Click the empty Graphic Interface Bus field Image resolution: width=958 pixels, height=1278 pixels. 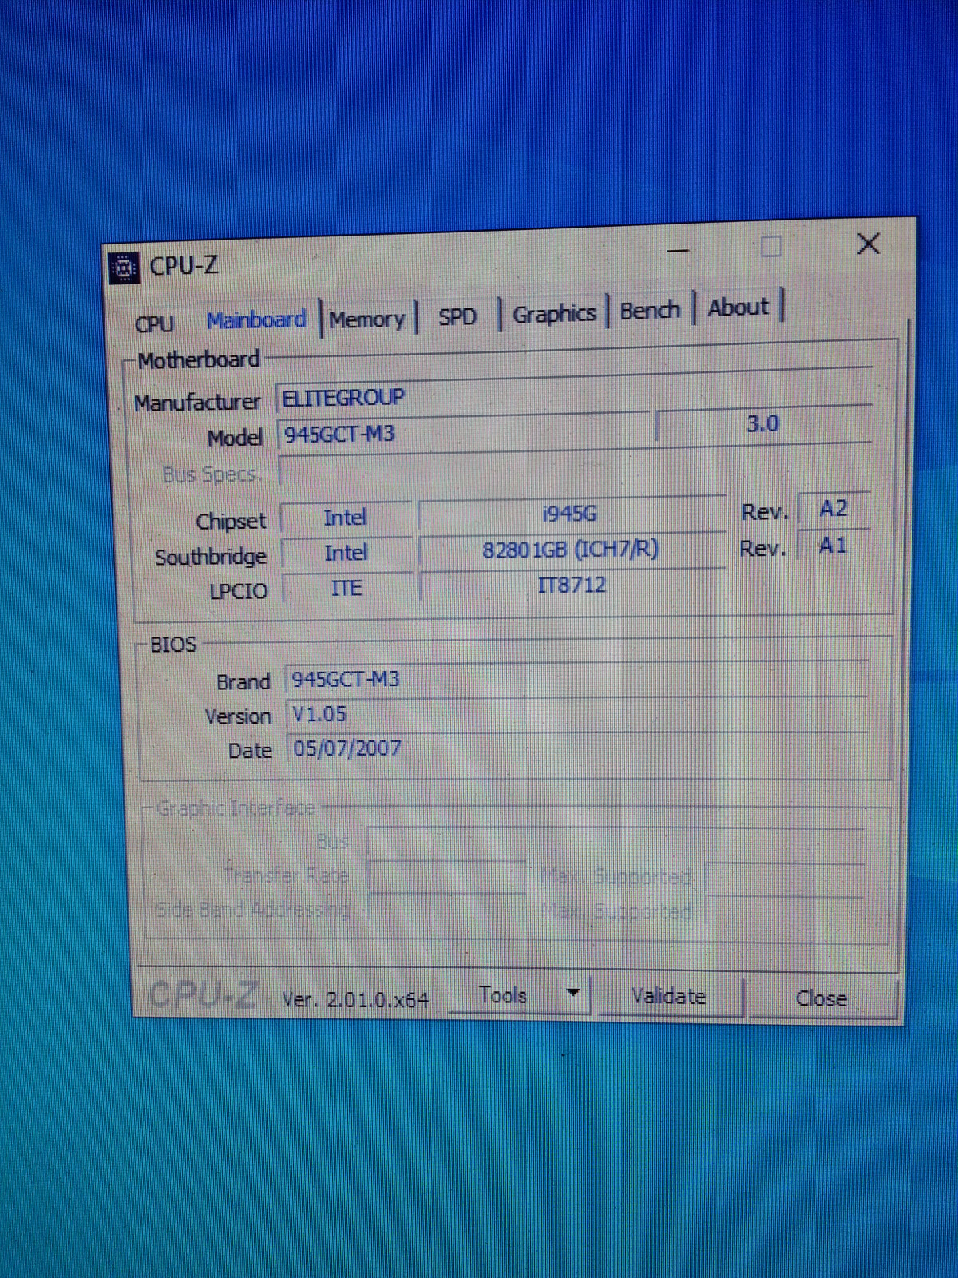(615, 843)
